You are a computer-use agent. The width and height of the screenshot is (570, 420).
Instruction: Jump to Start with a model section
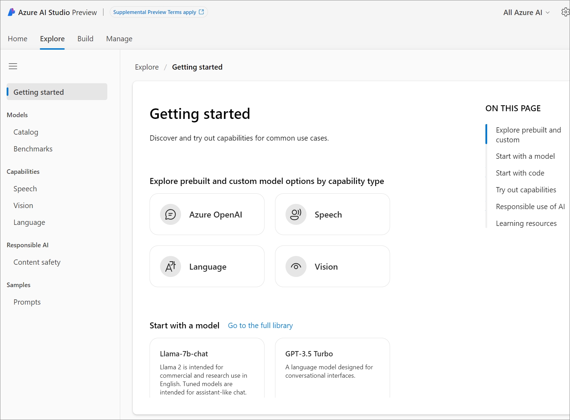point(525,156)
